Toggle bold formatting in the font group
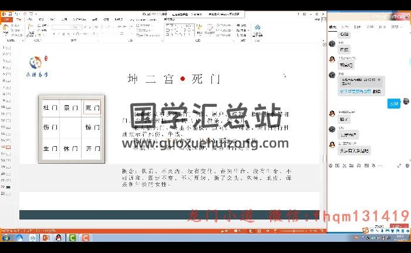411x253 pixels. 54,34
